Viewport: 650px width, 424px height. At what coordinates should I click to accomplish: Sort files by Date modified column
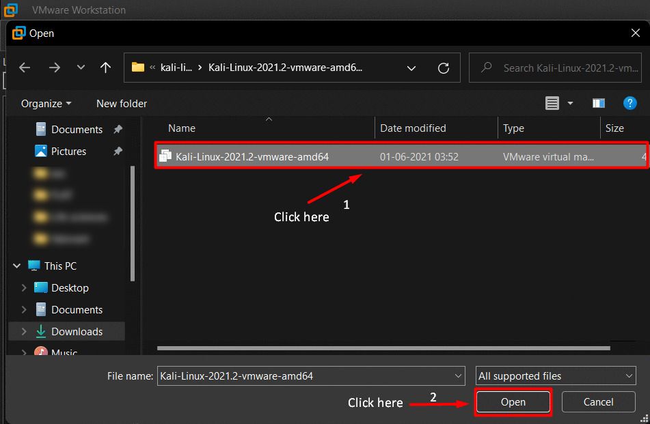[x=413, y=128]
